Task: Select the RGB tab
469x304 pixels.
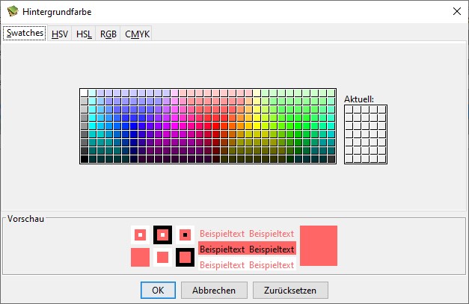Action: pos(108,34)
